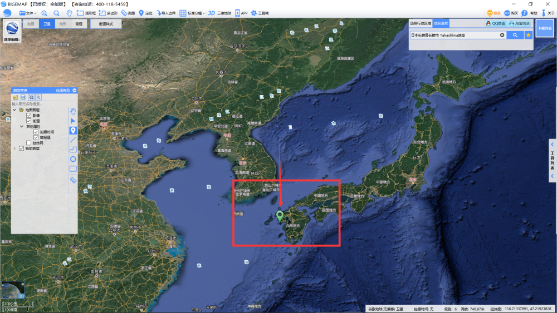Screen dimensions: 557x313
Task: Choose the 多边形 polygon selection tool
Action: (109, 13)
